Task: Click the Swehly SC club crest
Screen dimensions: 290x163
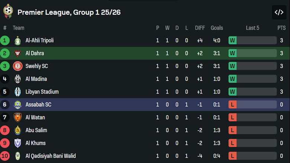Action: 18,66
